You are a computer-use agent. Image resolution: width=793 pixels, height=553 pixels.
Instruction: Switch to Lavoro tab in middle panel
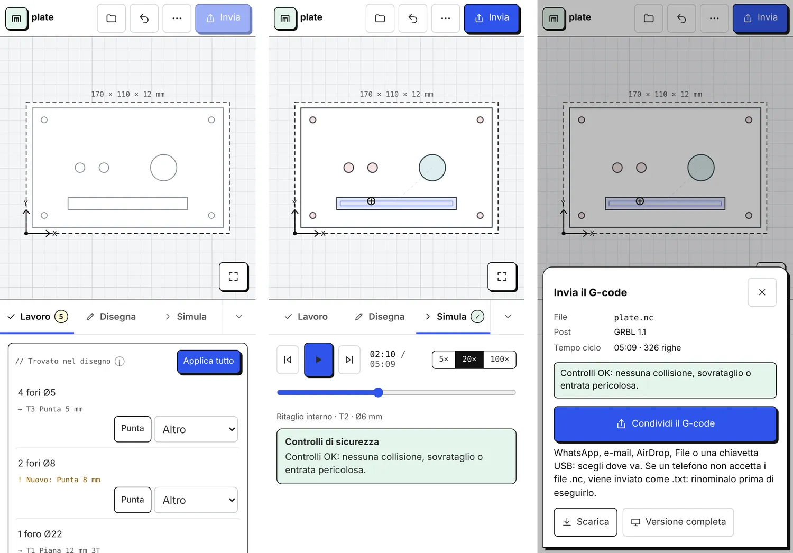tap(306, 317)
